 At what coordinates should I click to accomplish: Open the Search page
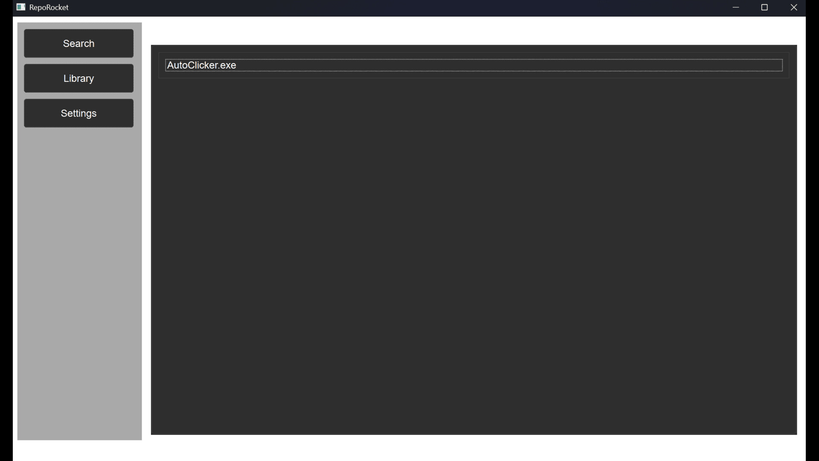(78, 43)
